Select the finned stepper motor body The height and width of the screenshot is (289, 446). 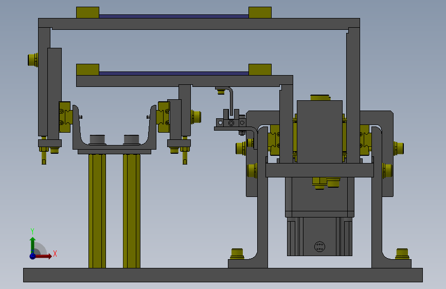point(319,237)
